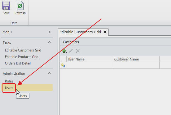This screenshot has width=171, height=115.
Task: Collapse the Menu panel with left chevron
Action: (50, 32)
